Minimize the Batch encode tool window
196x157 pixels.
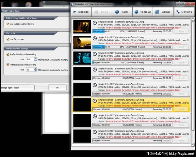point(179,4)
